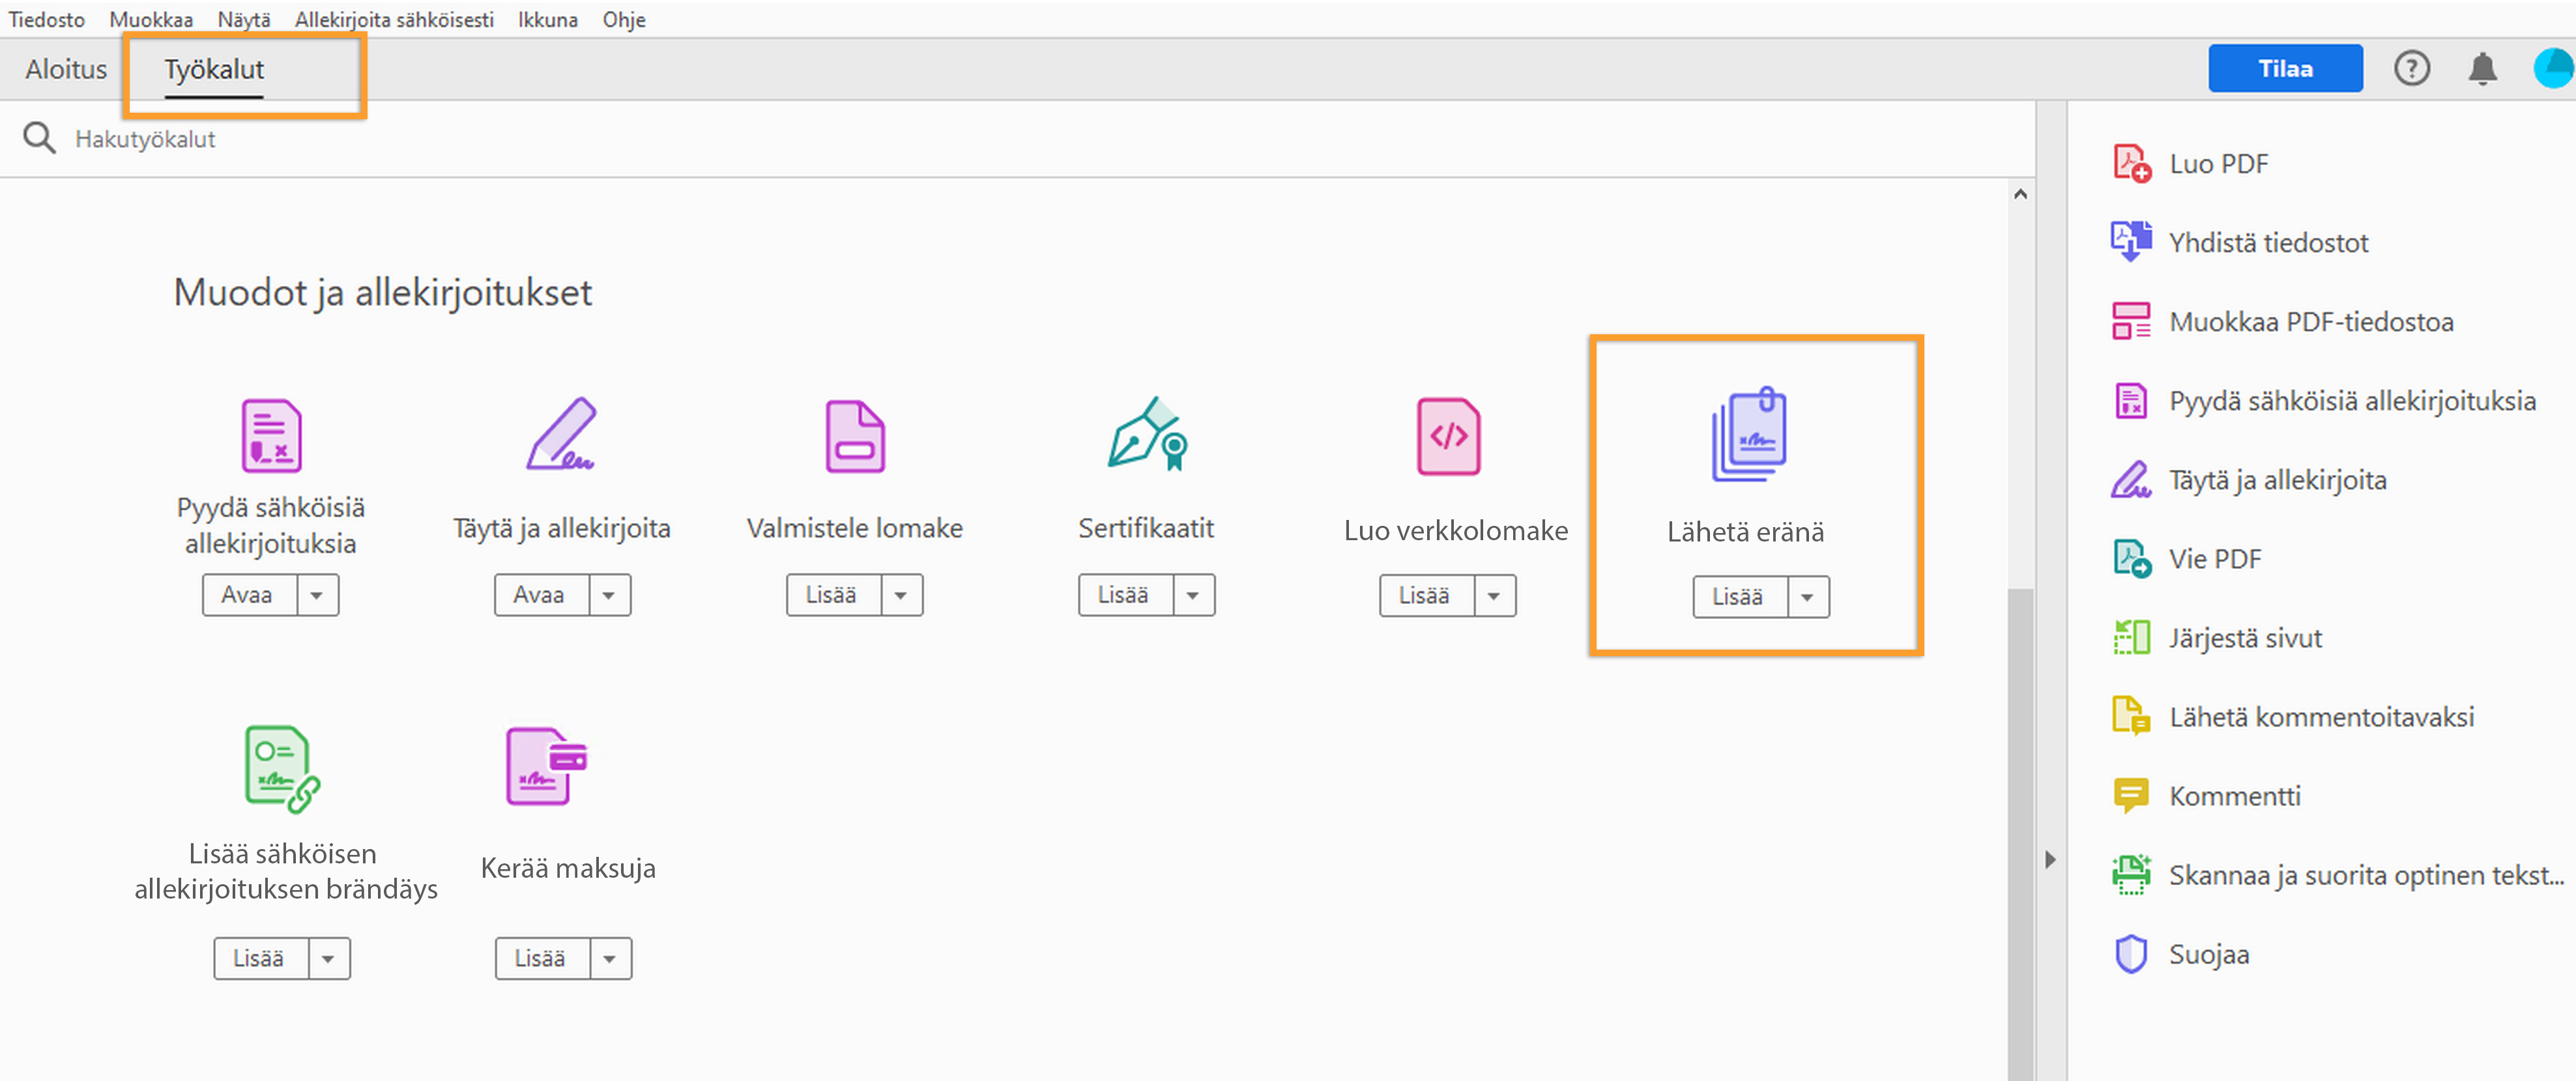2576x1081 pixels.
Task: Click Lisää button under Valmistele lomake
Action: tap(831, 596)
